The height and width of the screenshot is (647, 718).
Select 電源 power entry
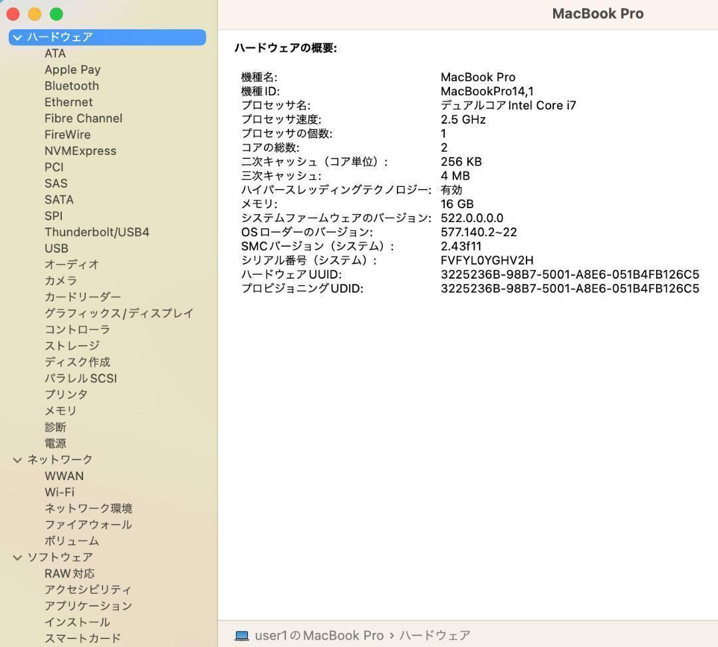[x=55, y=444]
